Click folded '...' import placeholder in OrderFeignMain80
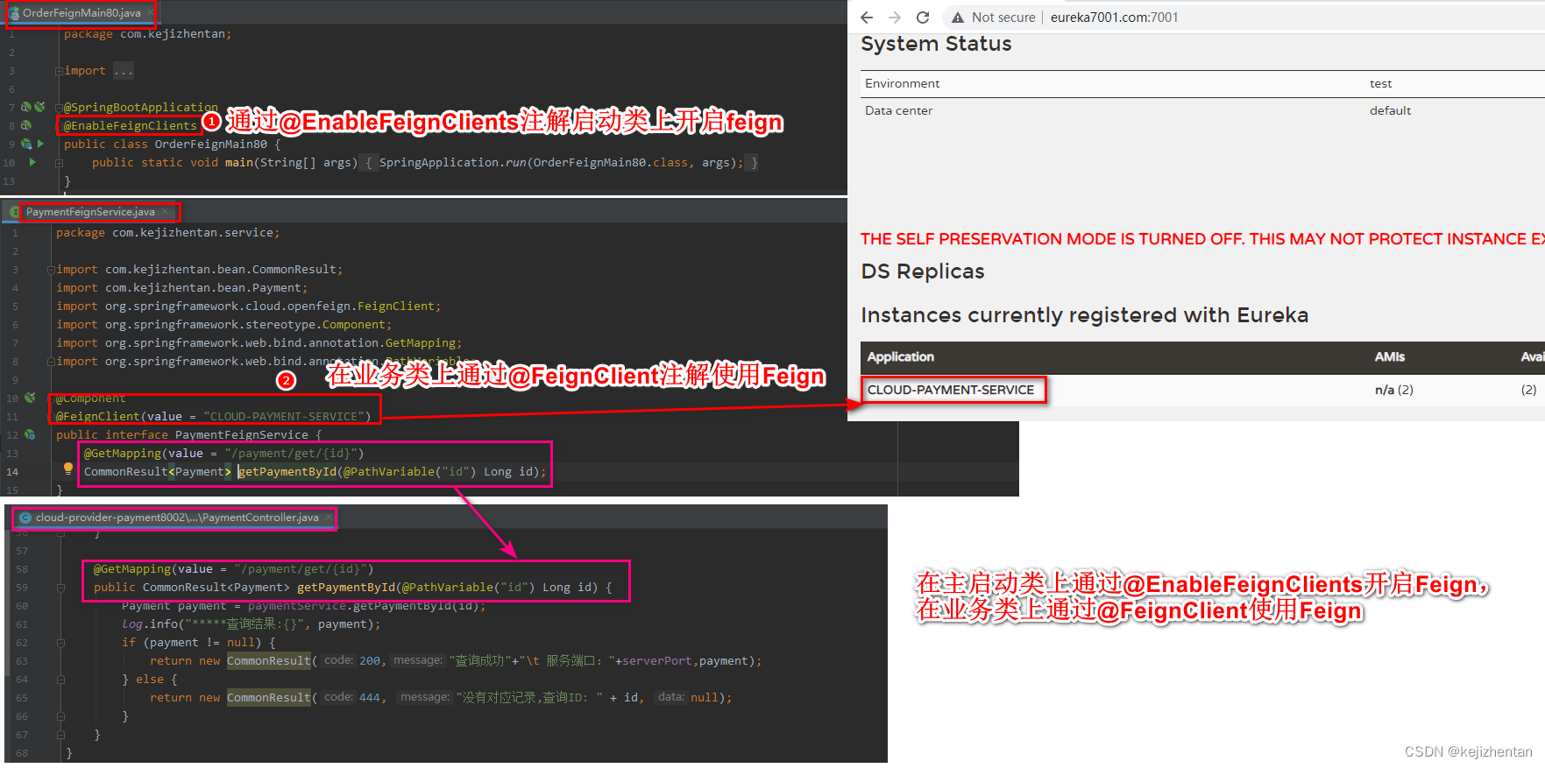This screenshot has height=768, width=1545. (124, 71)
